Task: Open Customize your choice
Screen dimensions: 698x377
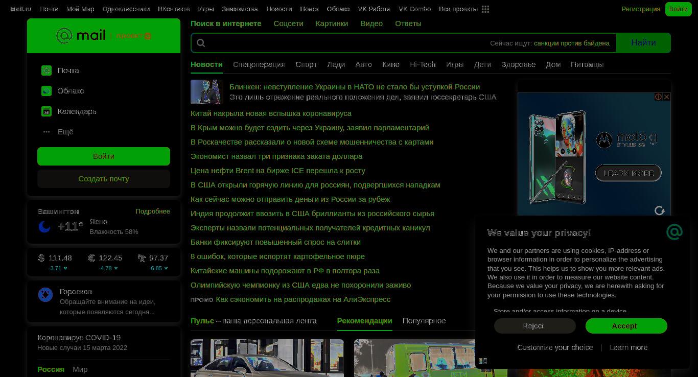Action: [x=555, y=347]
